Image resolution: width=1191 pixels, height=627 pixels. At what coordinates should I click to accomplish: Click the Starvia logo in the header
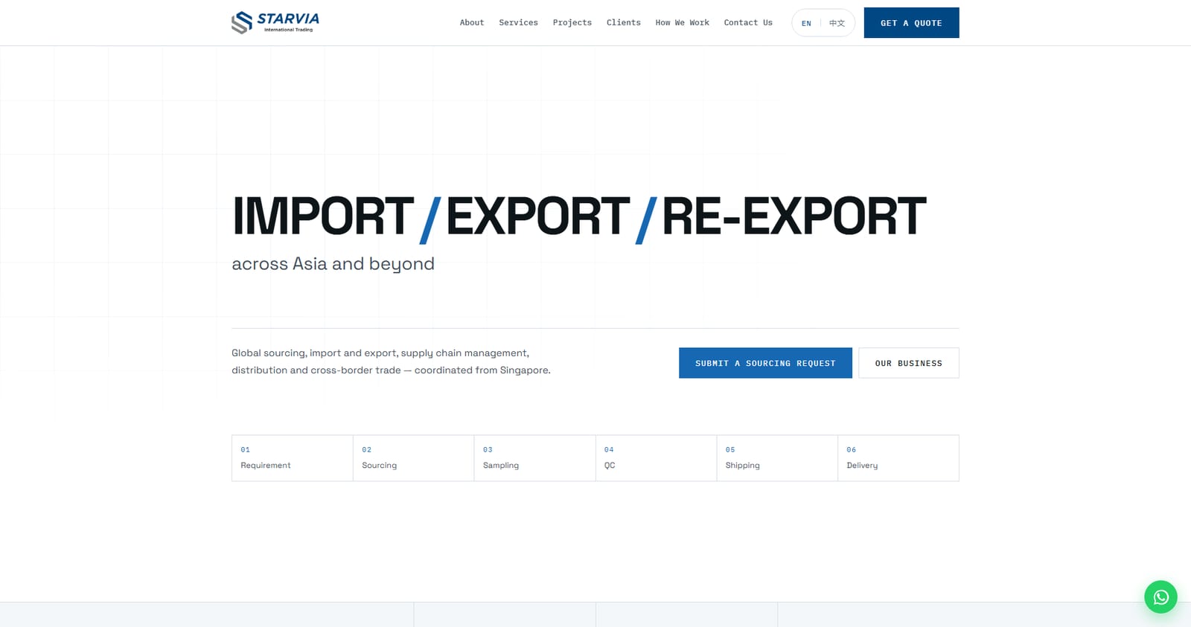click(x=275, y=22)
